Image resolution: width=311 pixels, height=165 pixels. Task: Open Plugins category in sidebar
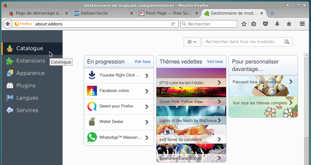pyautogui.click(x=26, y=85)
